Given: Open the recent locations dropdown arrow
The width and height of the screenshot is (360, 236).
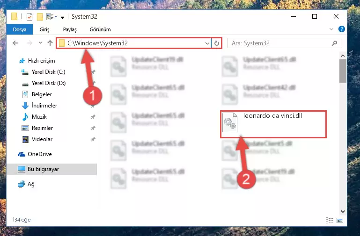Looking at the screenshot, I should [x=40, y=43].
